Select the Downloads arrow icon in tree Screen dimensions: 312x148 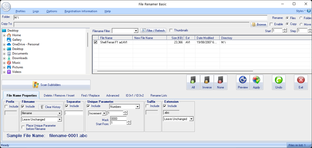point(9,58)
